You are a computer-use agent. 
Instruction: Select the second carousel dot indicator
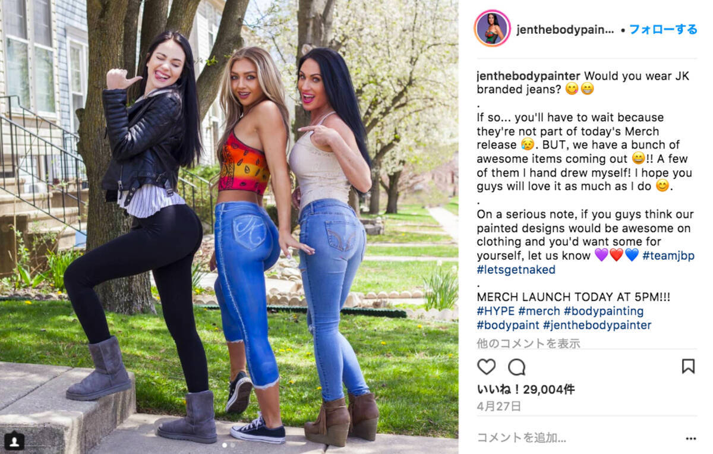point(232,444)
